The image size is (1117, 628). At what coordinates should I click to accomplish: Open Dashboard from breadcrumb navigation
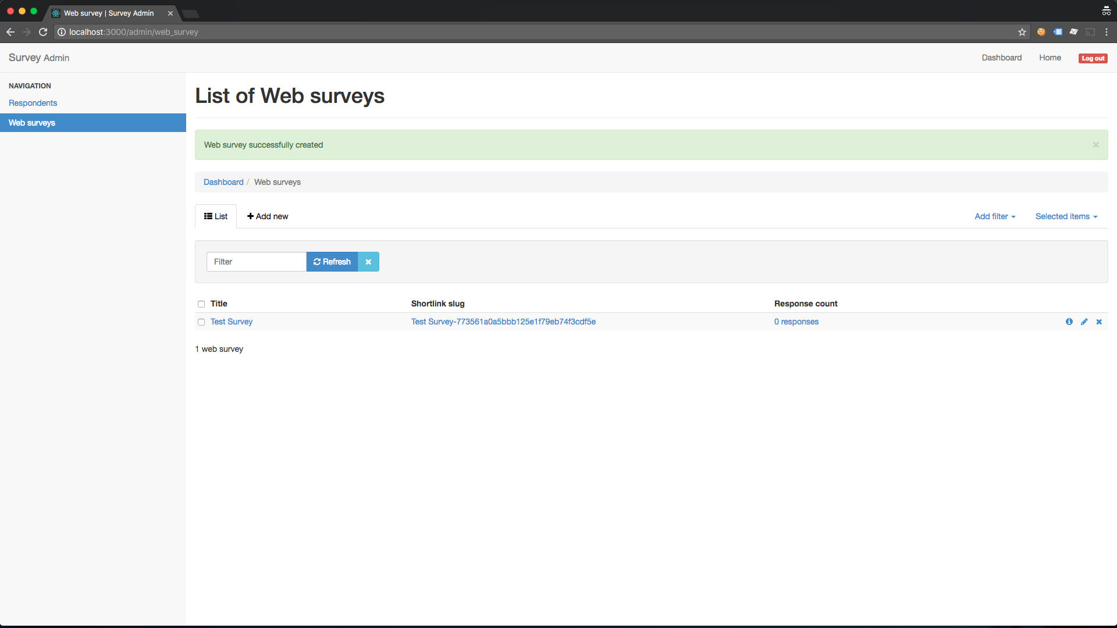[223, 181]
